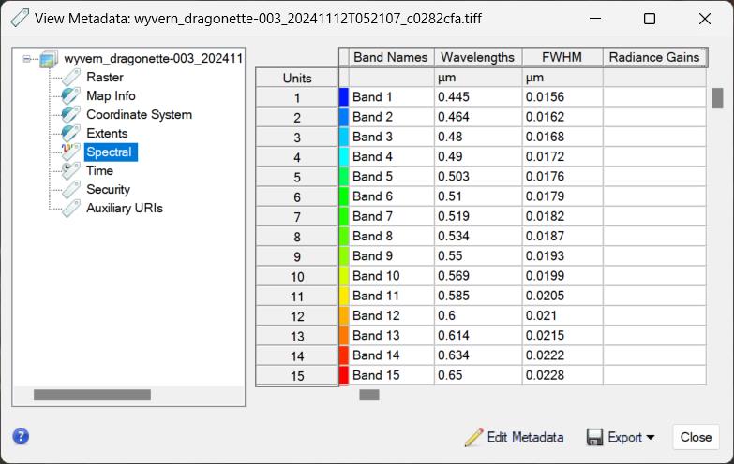Select the Auxiliary URIs tree item
Viewport: 734px width, 464px height.
point(125,208)
